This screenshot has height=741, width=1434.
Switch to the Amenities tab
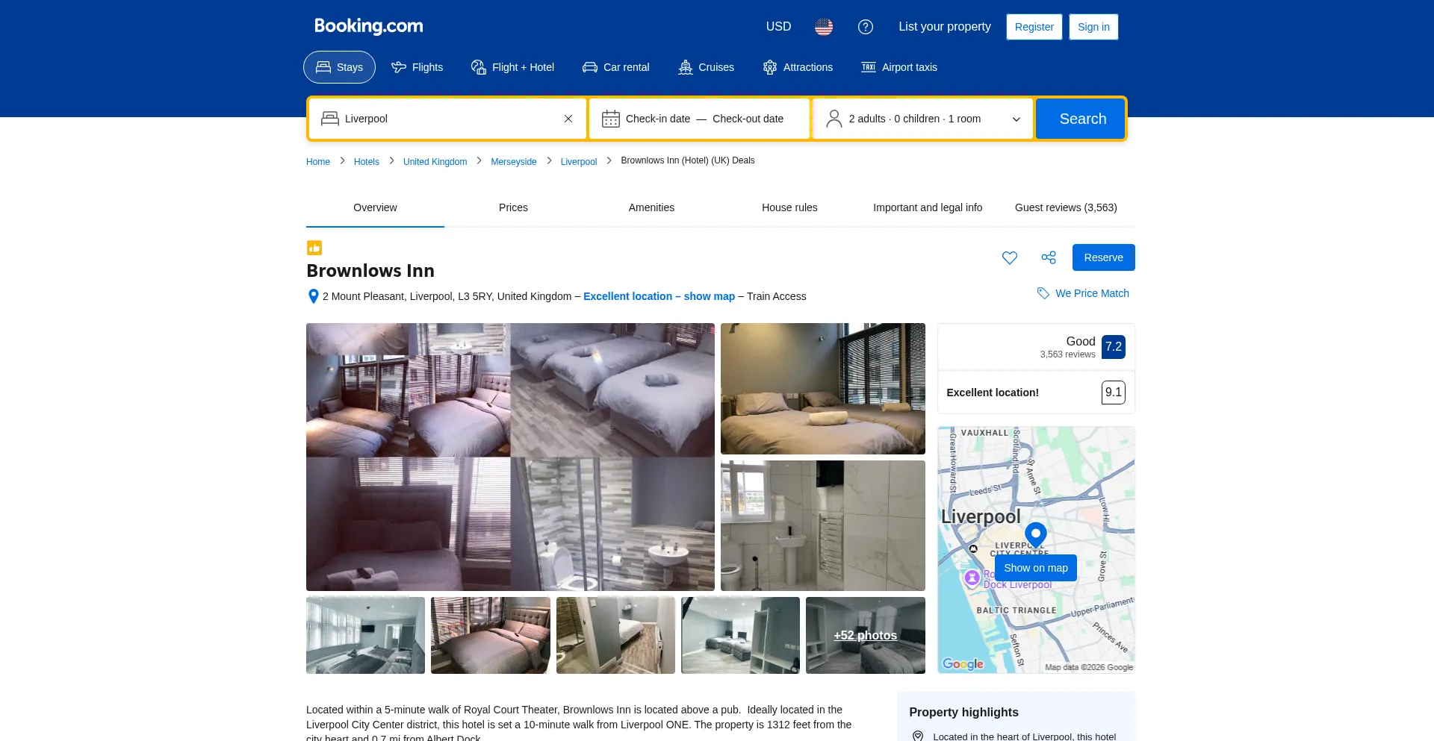(x=651, y=207)
